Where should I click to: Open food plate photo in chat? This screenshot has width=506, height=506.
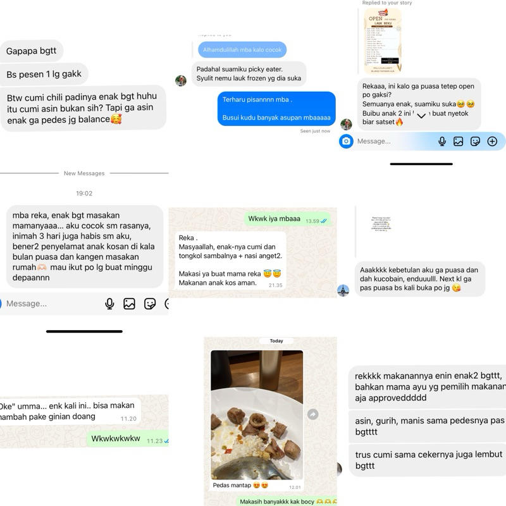[257, 415]
